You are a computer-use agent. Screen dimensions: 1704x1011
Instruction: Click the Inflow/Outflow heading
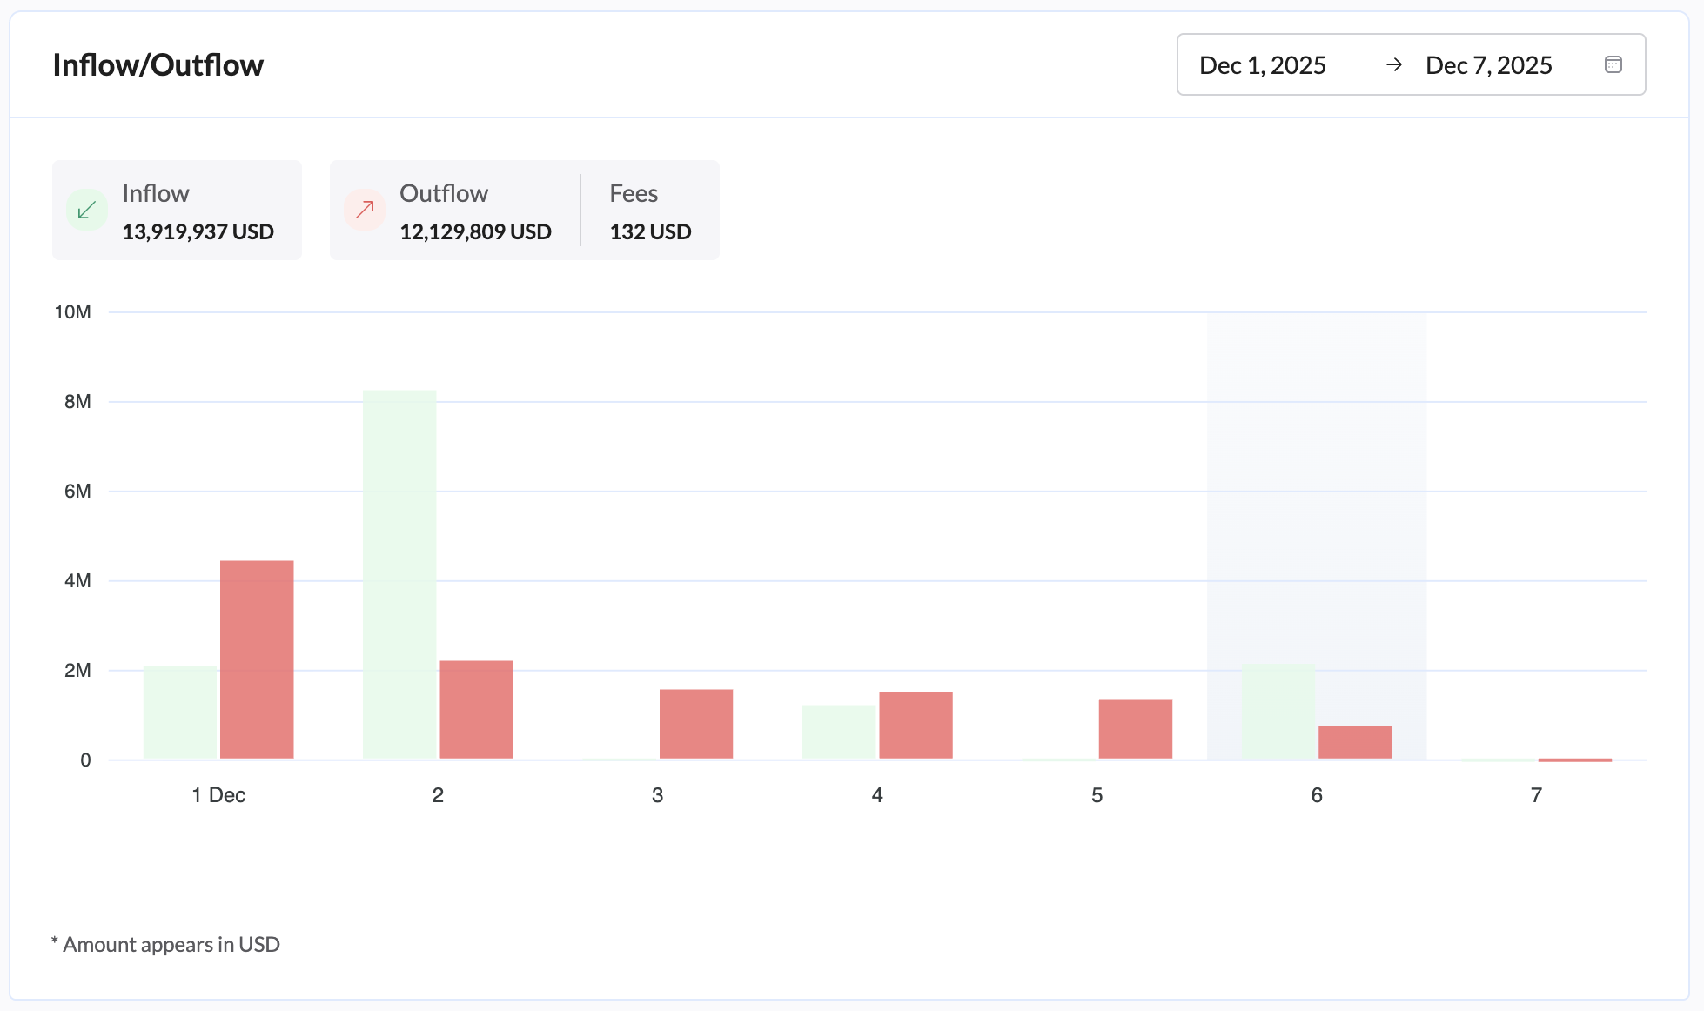pyautogui.click(x=158, y=65)
